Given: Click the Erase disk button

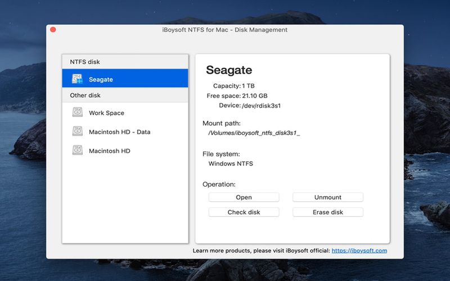Looking at the screenshot, I should click(328, 212).
